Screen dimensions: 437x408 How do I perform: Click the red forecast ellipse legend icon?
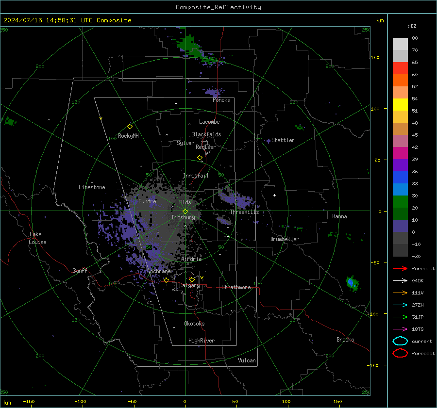pos(400,353)
